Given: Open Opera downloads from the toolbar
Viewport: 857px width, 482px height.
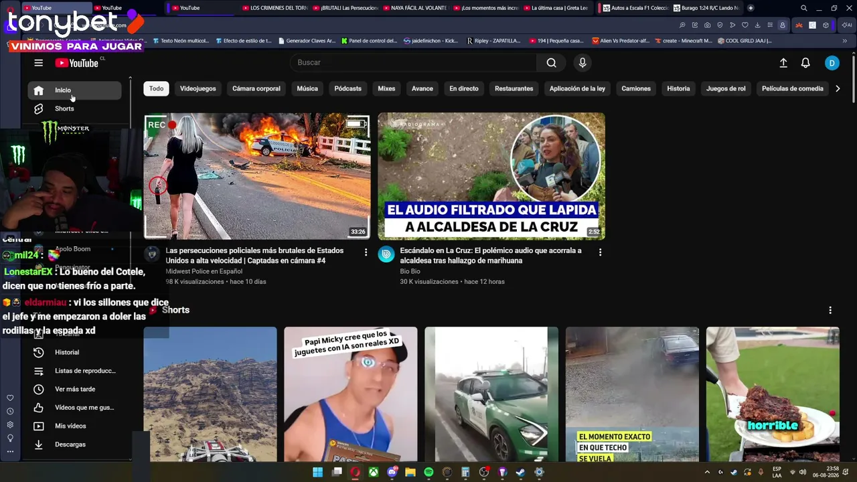Looking at the screenshot, I should 757,25.
